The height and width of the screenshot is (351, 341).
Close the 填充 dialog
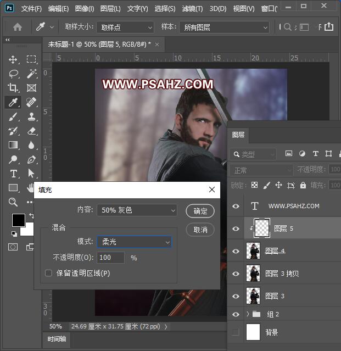click(x=212, y=190)
